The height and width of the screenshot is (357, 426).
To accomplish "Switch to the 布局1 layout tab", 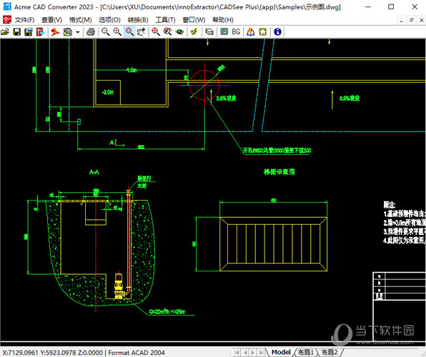I will (x=306, y=353).
